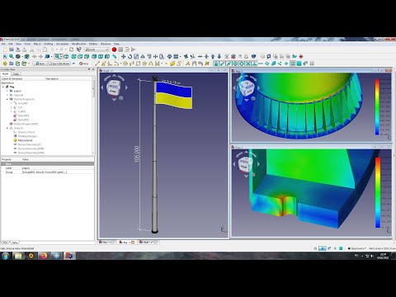Click the 105 000 dimension label
This screenshot has height=297, width=396.
click(137, 154)
